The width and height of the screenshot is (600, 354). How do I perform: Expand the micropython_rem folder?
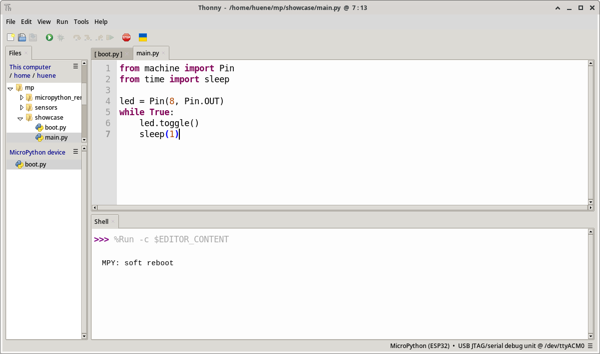[x=21, y=98]
